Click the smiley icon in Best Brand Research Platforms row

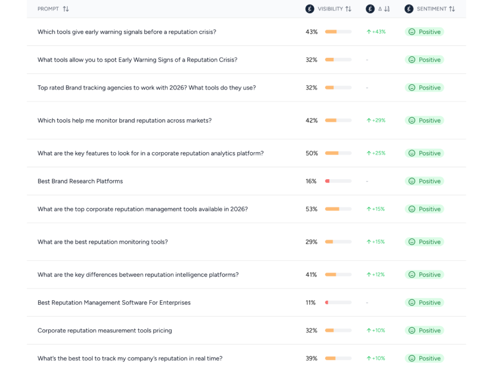412,181
